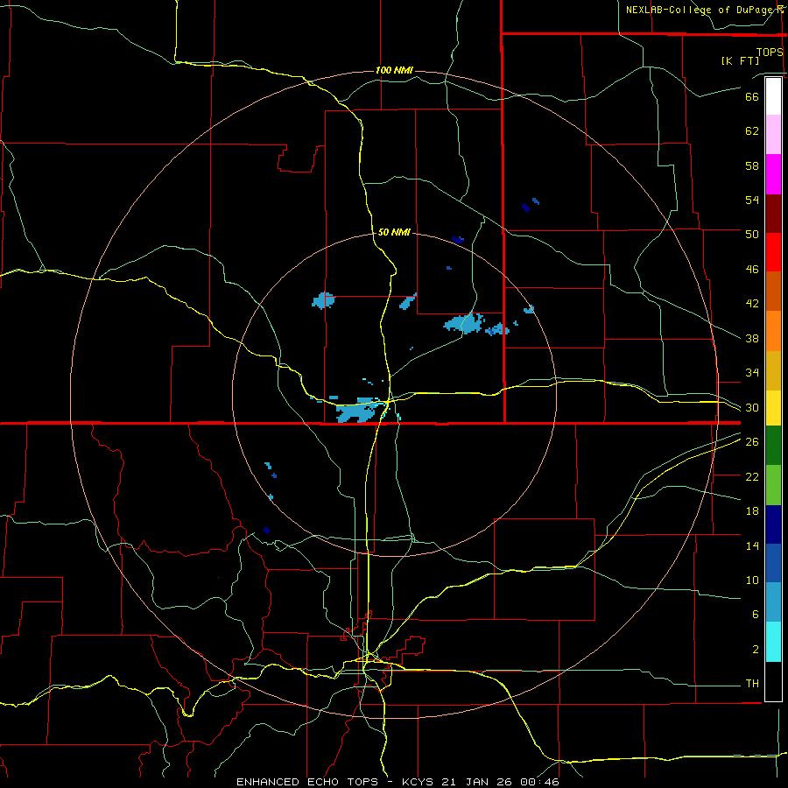Click the dark orange legend swatch

pyautogui.click(x=773, y=291)
